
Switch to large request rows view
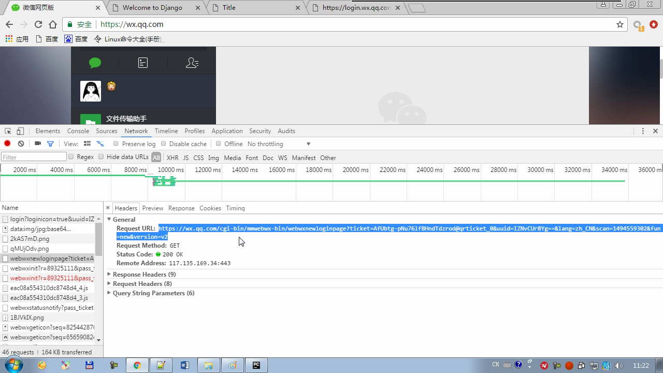(x=87, y=144)
